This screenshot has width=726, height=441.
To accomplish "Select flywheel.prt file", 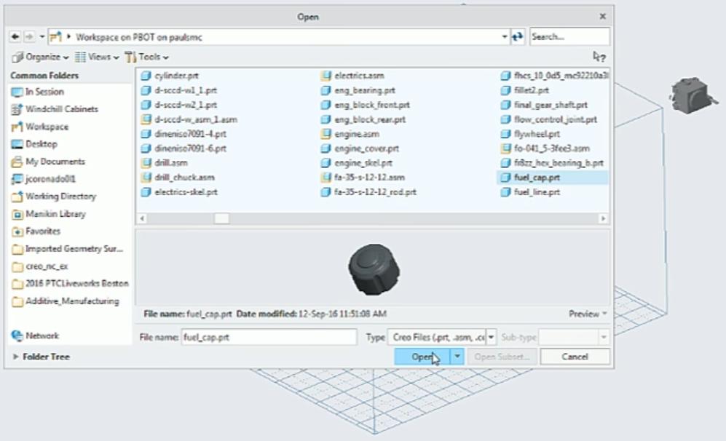I will coord(531,134).
